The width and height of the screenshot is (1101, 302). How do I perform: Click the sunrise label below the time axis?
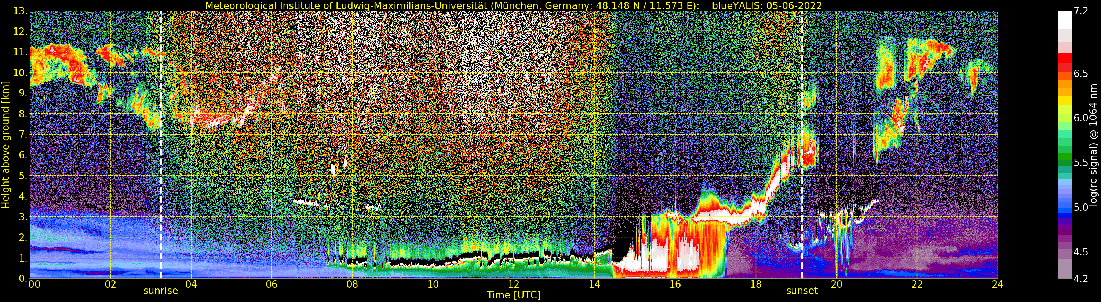[160, 291]
